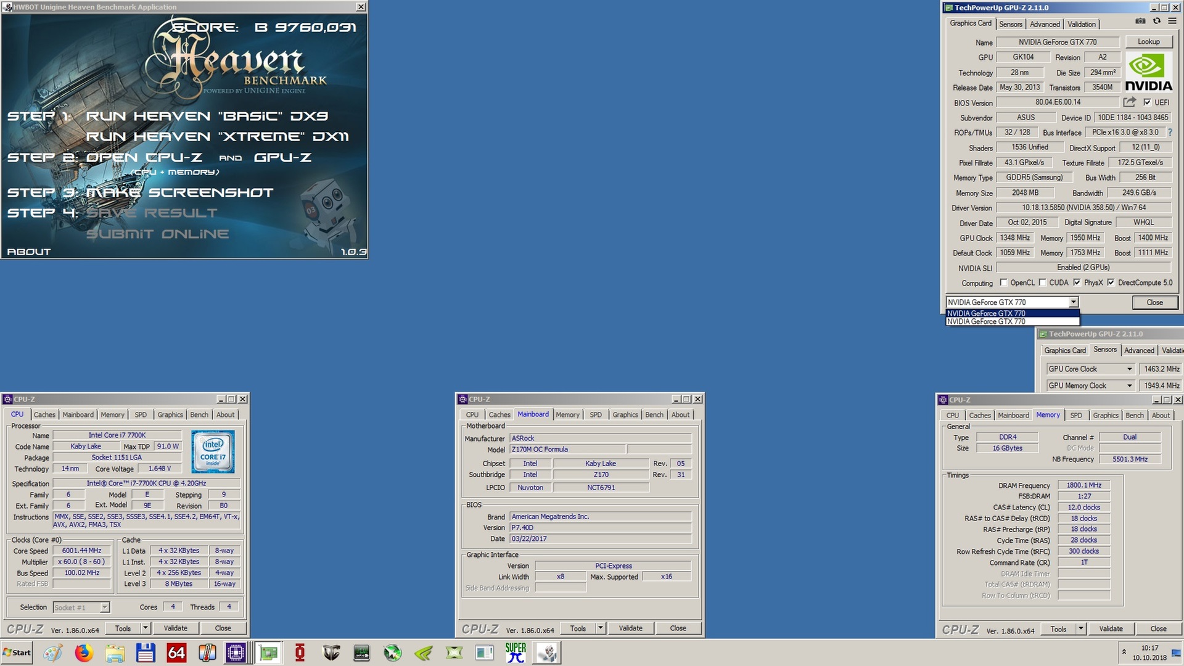Click the Intel Core i7 logo in CPU-Z

tap(213, 452)
